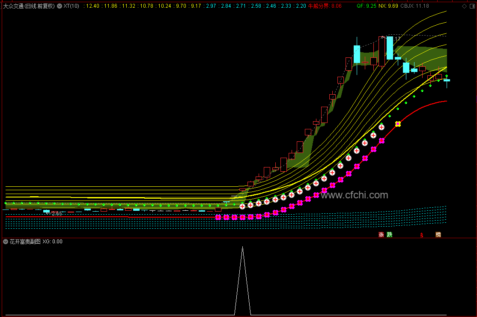The image size is (477, 317).
Task: Click the white XG signal spike peak
Action: (242, 247)
